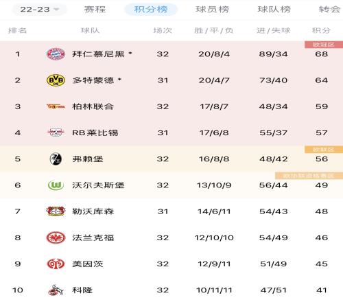343x302 pixels.
Task: Open the 球员榜 tab
Action: [x=212, y=10]
